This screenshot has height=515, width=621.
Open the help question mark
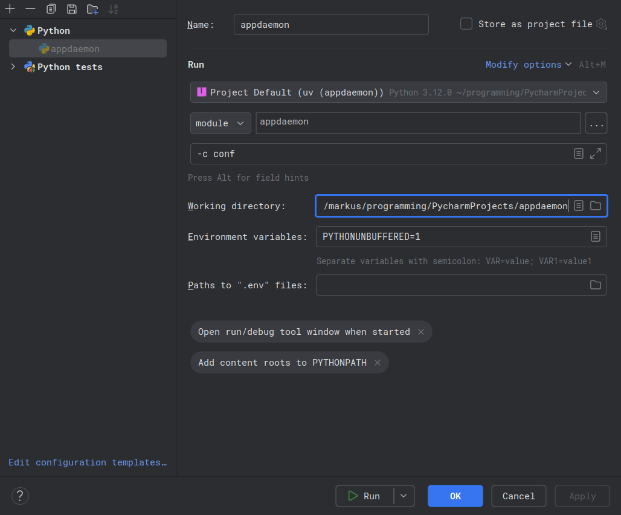click(20, 496)
